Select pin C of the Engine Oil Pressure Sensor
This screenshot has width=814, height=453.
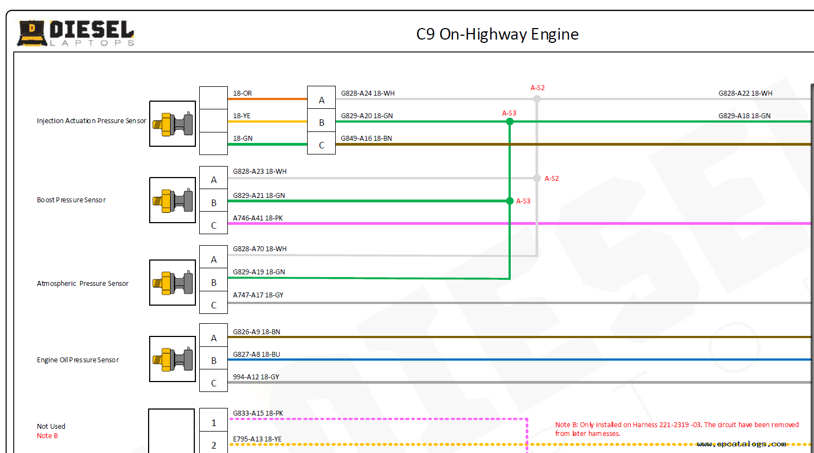pyautogui.click(x=214, y=383)
